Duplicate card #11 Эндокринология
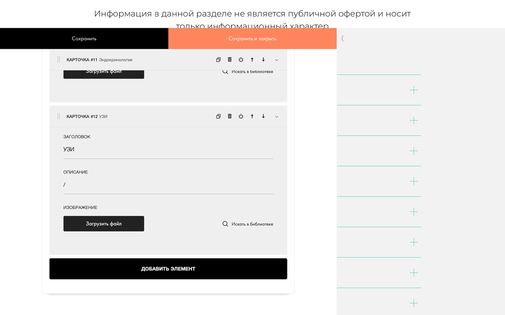This screenshot has width=505, height=315. tap(218, 59)
